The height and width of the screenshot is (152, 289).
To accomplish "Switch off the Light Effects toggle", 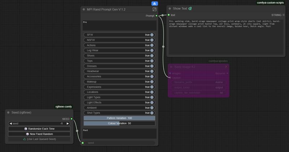I will click(152, 103).
